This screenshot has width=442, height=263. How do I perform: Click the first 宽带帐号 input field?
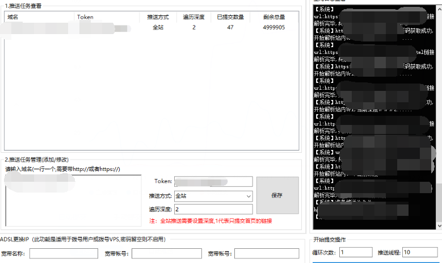coord(167,253)
